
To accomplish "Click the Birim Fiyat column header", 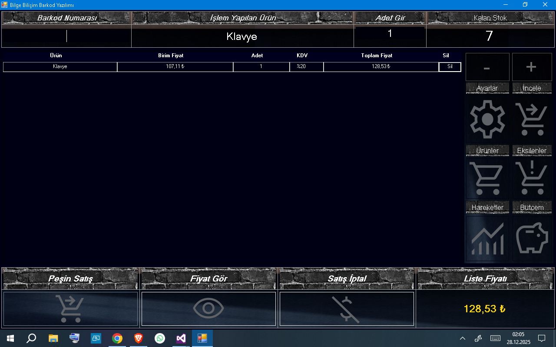I will (x=171, y=56).
